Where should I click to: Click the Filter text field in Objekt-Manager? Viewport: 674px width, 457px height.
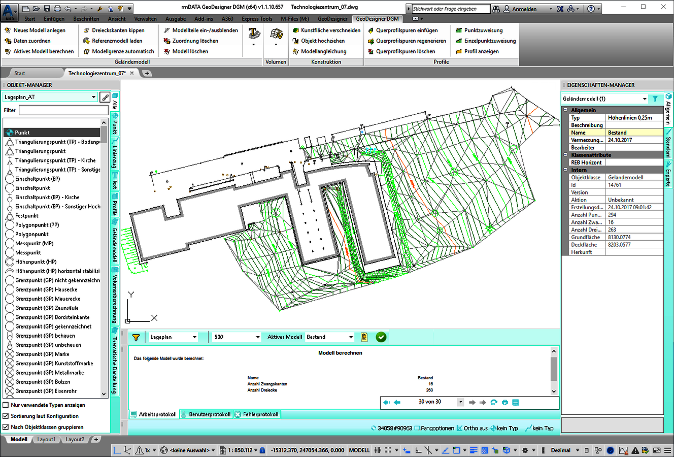63,110
